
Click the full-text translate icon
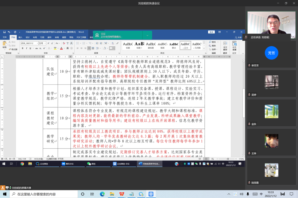pos(225,44)
